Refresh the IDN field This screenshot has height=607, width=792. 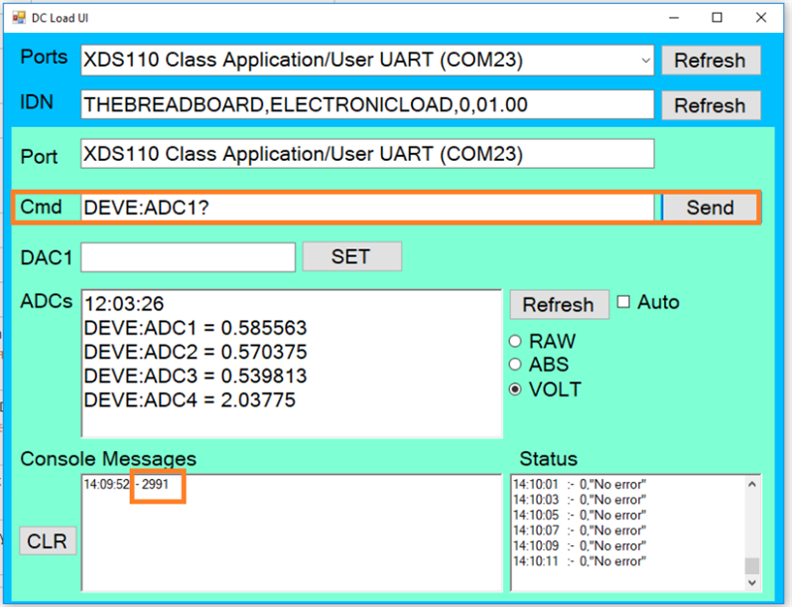(710, 105)
